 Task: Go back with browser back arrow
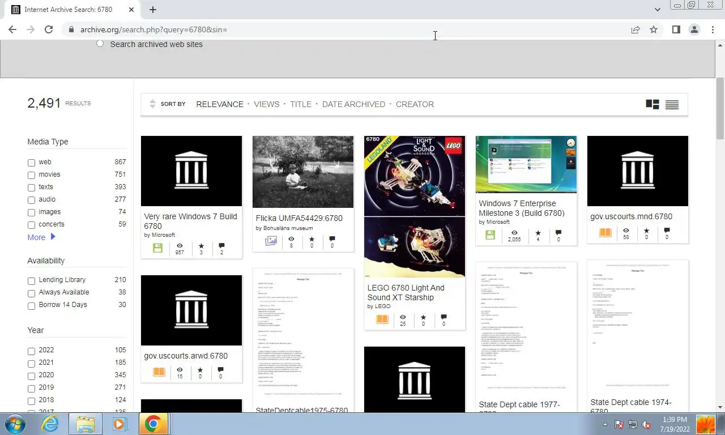pos(12,29)
